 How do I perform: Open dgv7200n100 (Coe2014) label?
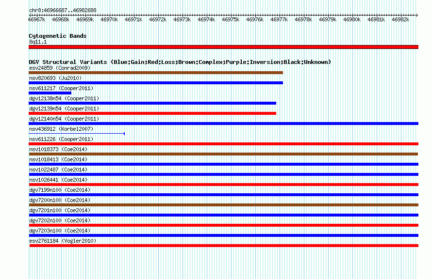(x=60, y=200)
